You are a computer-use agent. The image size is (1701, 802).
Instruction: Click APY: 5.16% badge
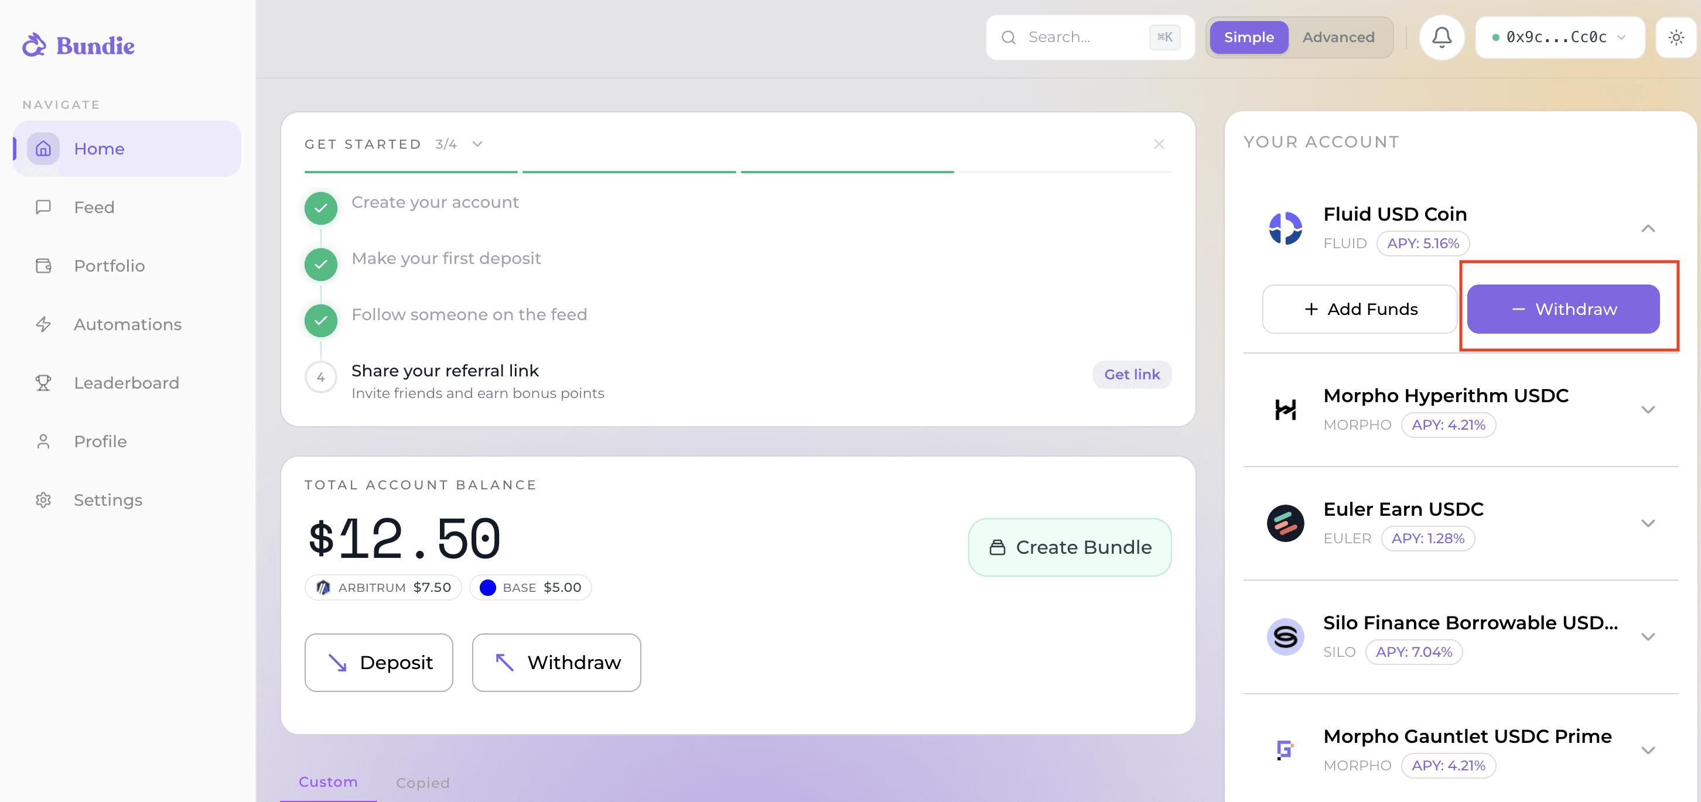pos(1423,244)
